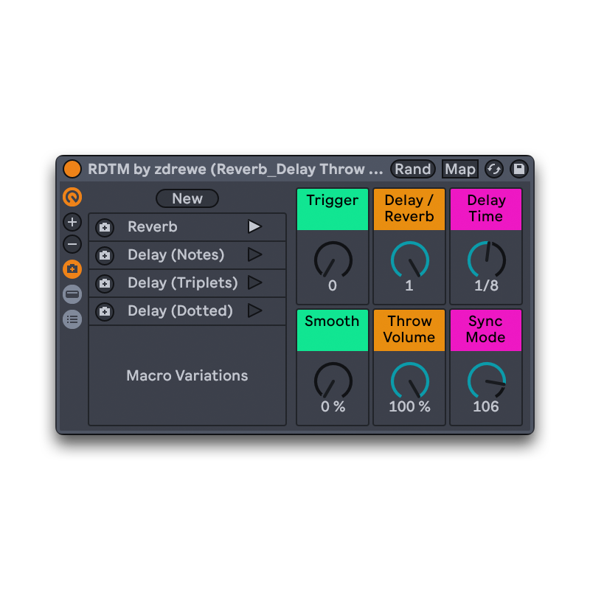Click the hot-swap preset icon
This screenshot has height=590, width=590.
[493, 169]
